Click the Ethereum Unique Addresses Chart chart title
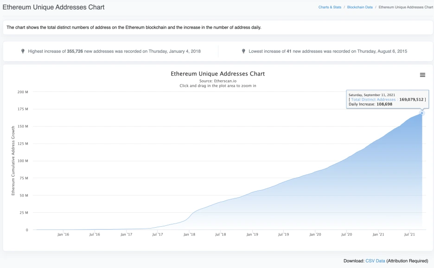This screenshot has width=434, height=268. [x=218, y=74]
